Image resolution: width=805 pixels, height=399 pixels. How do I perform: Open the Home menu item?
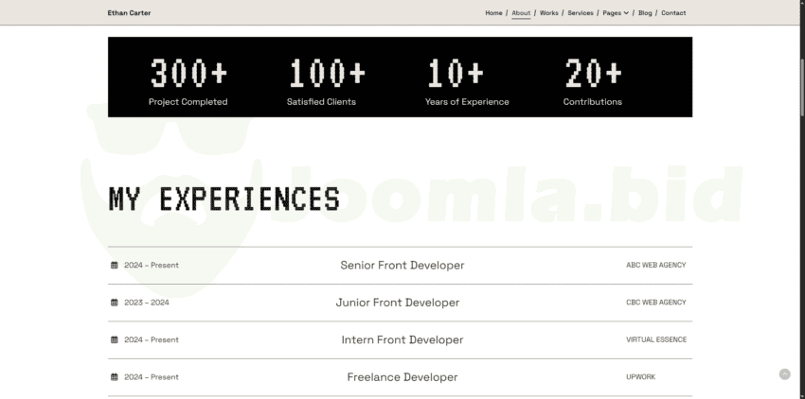(493, 13)
